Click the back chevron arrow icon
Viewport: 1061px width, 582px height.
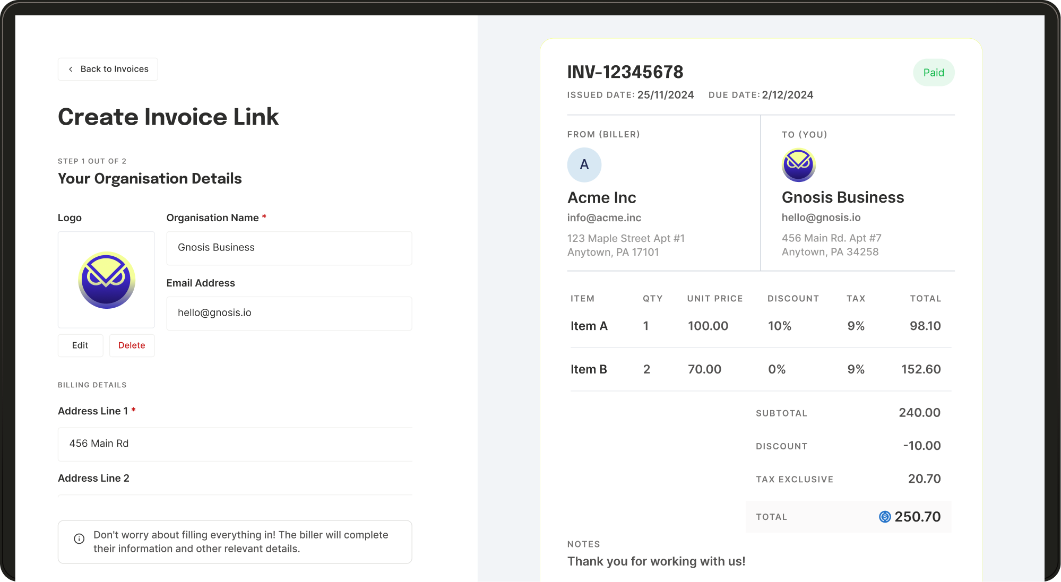(x=71, y=70)
